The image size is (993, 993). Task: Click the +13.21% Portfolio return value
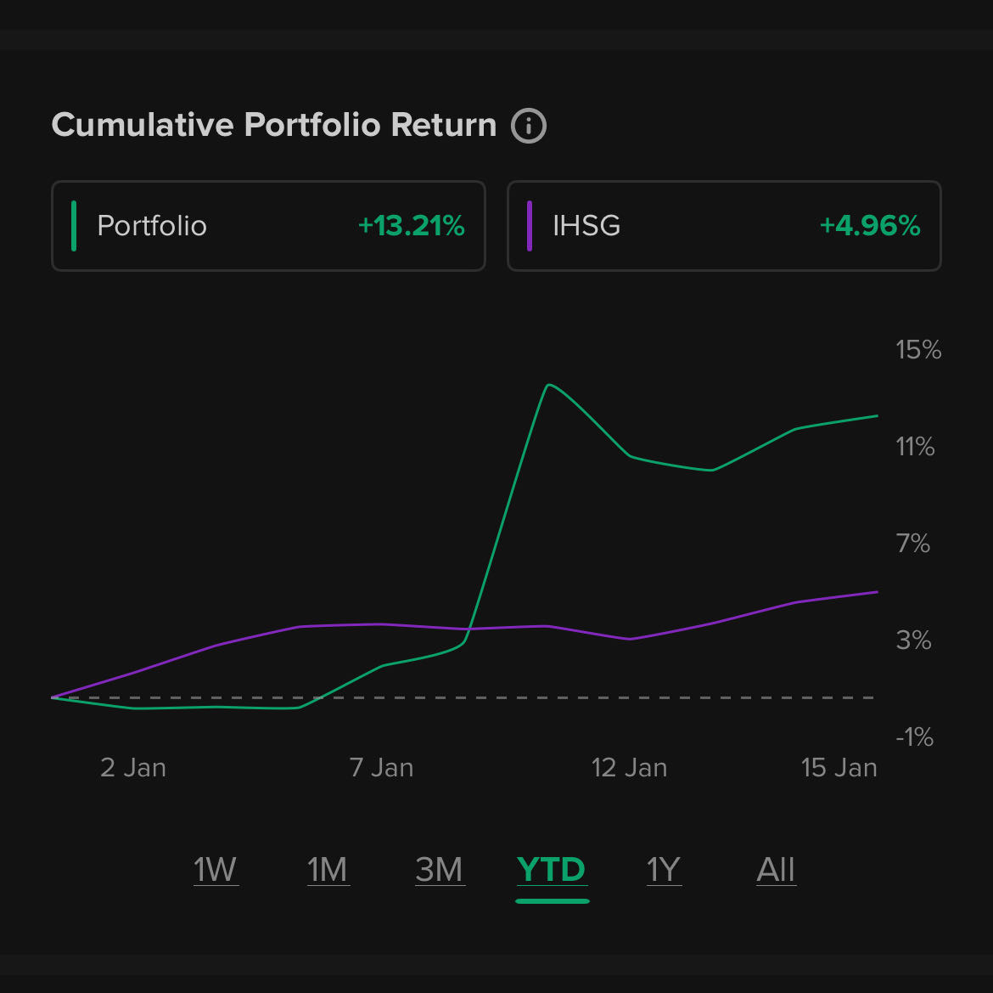(412, 226)
